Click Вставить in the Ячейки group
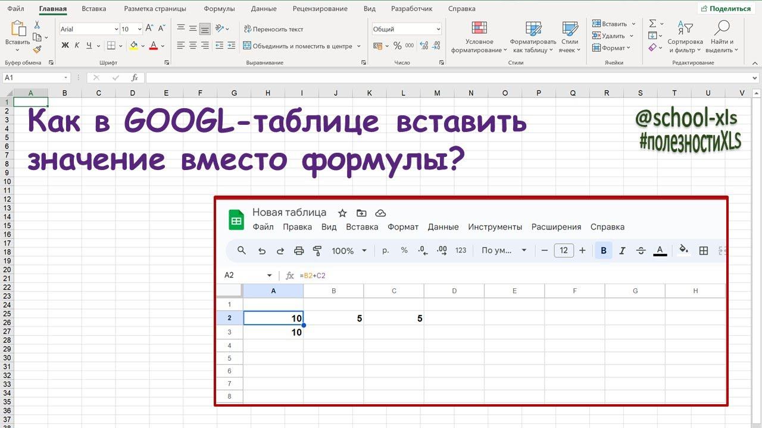762x428 pixels. 614,24
